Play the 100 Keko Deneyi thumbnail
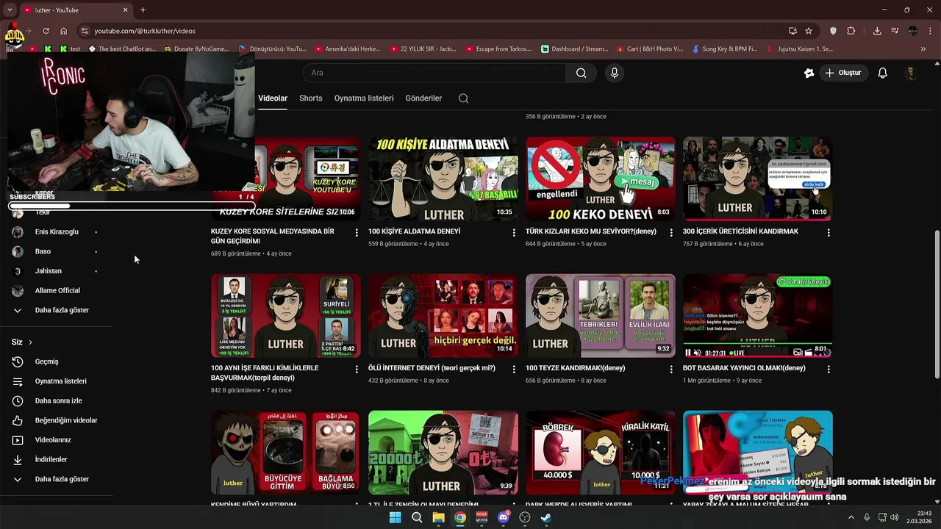The image size is (941, 529). tap(601, 179)
